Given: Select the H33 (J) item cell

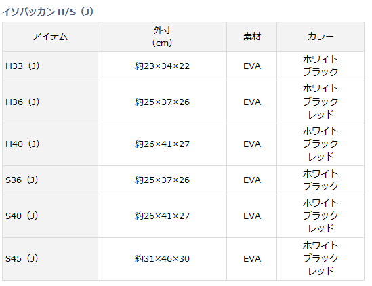Looking at the screenshot, I should (x=50, y=66).
